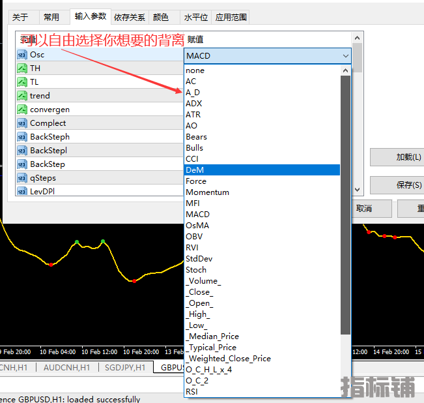Click the icon beside the TL parameter
Image resolution: width=424 pixels, height=403 pixels.
tap(22, 82)
